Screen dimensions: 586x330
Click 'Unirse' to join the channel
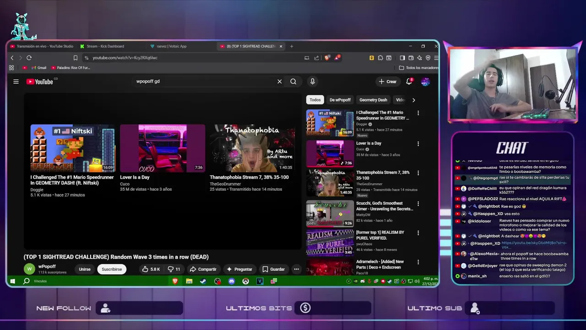(85, 269)
